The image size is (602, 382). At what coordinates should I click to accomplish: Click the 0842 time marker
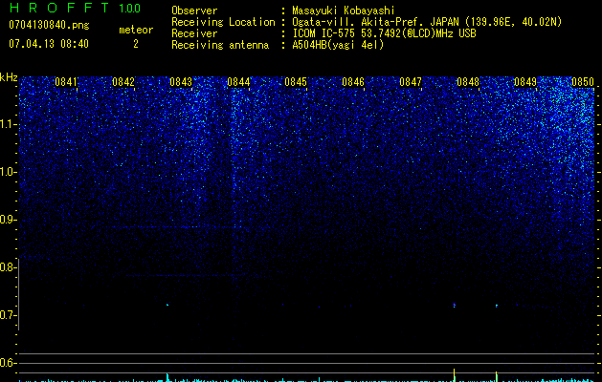(123, 82)
